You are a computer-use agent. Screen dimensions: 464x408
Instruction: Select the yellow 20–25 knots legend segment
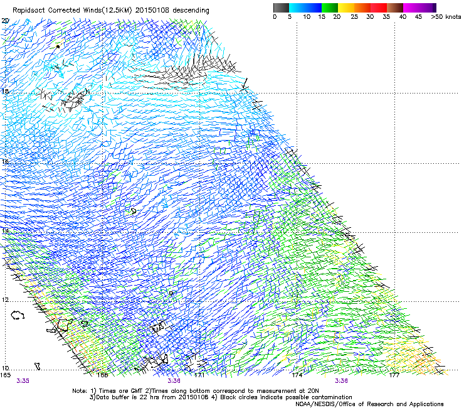click(346, 8)
